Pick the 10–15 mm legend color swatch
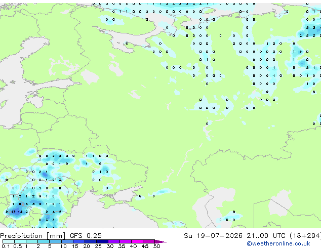321x248 pixels. click(x=67, y=241)
